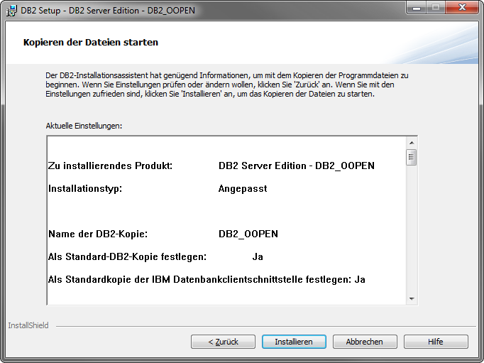Select the 'Name der DB2-Kopie:' label
The width and height of the screenshot is (484, 363).
[98, 234]
